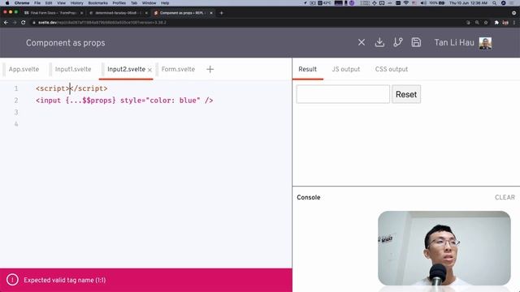
Task: Click the Console panel header
Action: tap(309, 197)
